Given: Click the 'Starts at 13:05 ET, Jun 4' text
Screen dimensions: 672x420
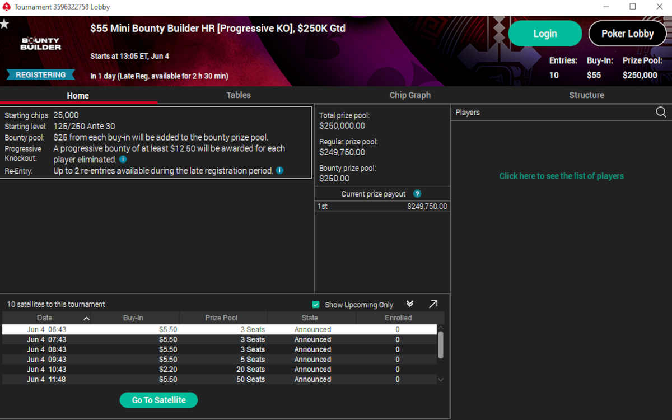Looking at the screenshot, I should (129, 57).
